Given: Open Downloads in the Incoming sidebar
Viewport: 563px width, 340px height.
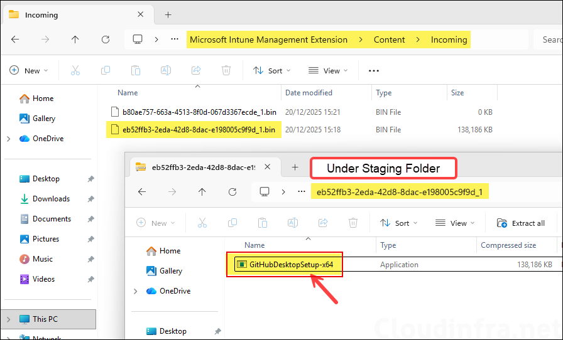Looking at the screenshot, I should (x=51, y=199).
